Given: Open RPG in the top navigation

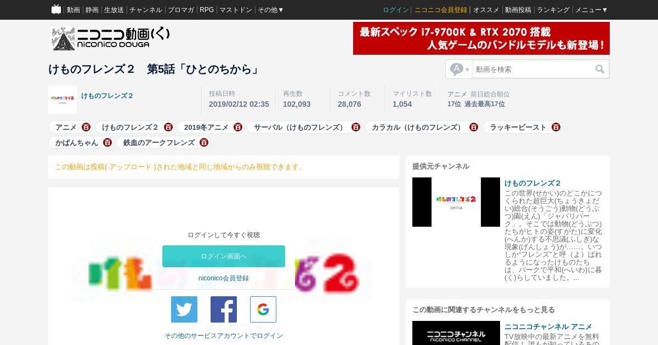Looking at the screenshot, I should point(207,10).
